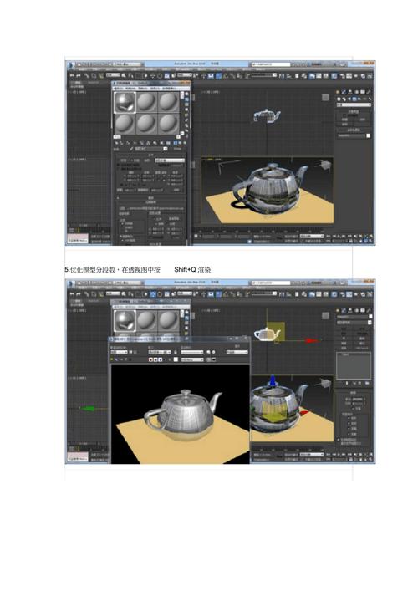Click material type button beside material name

(x=177, y=149)
